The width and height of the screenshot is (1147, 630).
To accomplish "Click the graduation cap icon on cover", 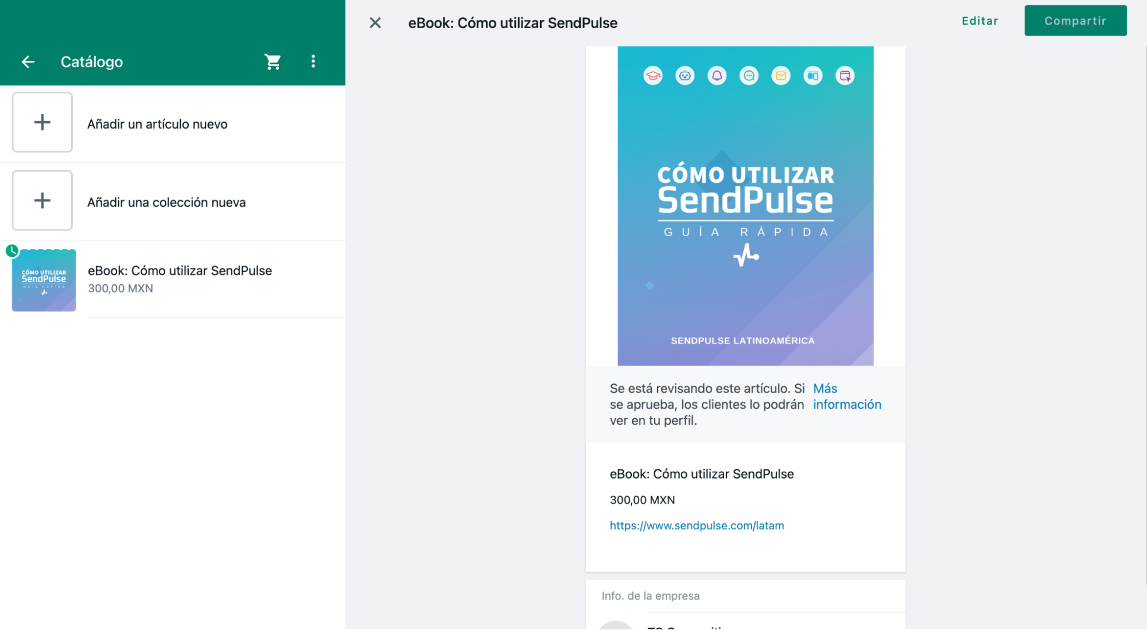I will [x=653, y=76].
